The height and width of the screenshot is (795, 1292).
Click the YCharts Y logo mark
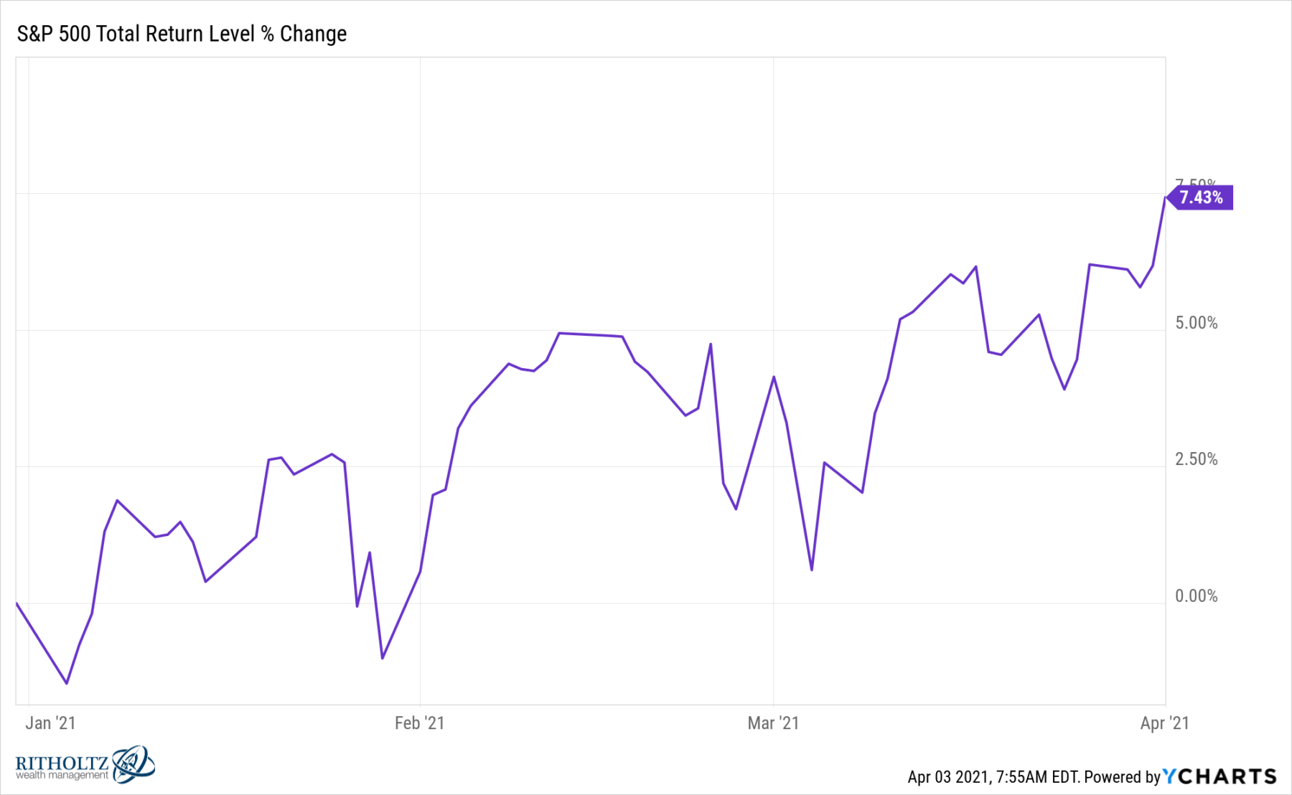(x=1170, y=776)
